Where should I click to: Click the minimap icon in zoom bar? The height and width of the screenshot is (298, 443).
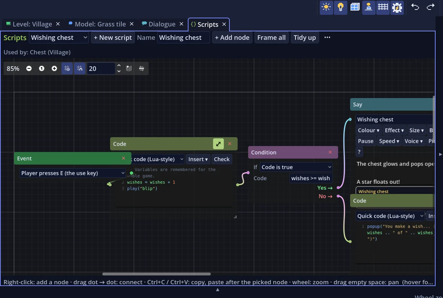(x=129, y=68)
